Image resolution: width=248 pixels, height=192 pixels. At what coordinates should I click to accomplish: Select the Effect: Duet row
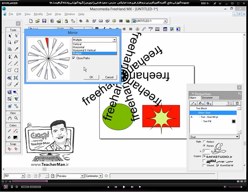tap(213, 113)
